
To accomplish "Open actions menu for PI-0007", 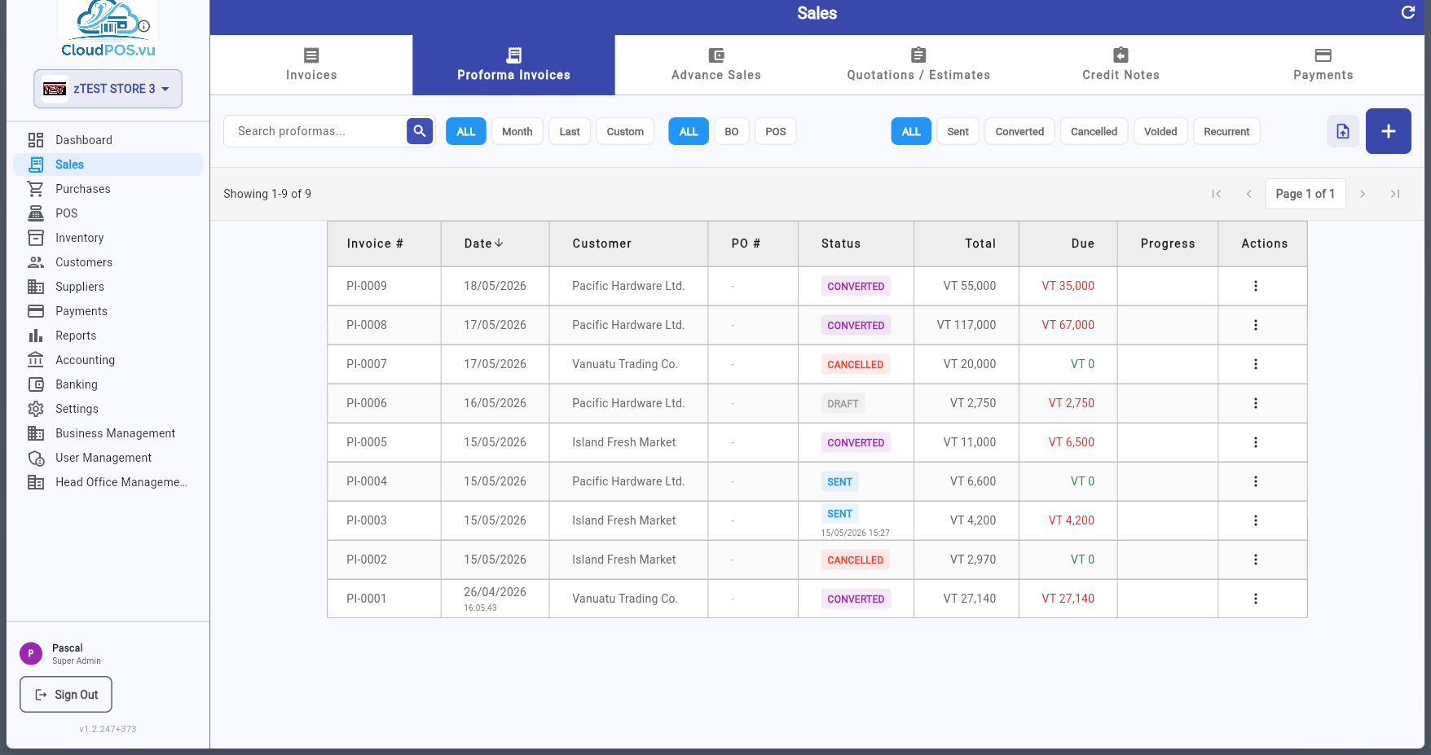I will [1255, 364].
